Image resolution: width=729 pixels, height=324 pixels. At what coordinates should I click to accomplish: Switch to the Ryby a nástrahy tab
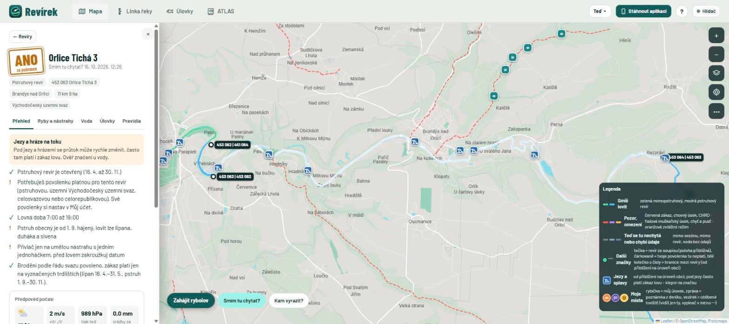point(55,121)
